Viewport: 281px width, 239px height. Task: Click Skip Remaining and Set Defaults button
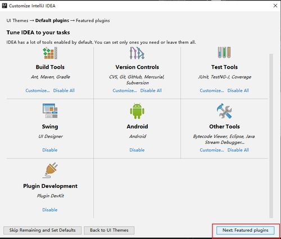click(42, 230)
